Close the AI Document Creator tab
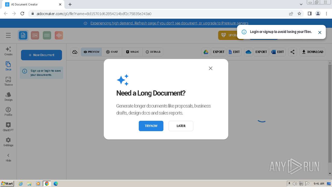This screenshot has height=187, width=332. click(60, 4)
